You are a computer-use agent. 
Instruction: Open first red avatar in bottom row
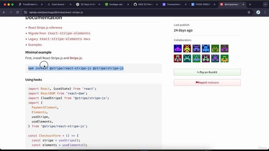tap(178, 58)
